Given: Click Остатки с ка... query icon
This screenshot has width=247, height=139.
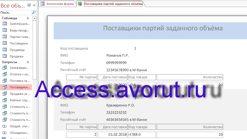Looking at the screenshot, I should [x=5, y=74].
